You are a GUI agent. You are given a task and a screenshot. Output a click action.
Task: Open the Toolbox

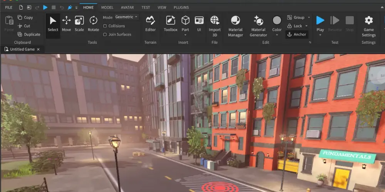pos(171,24)
